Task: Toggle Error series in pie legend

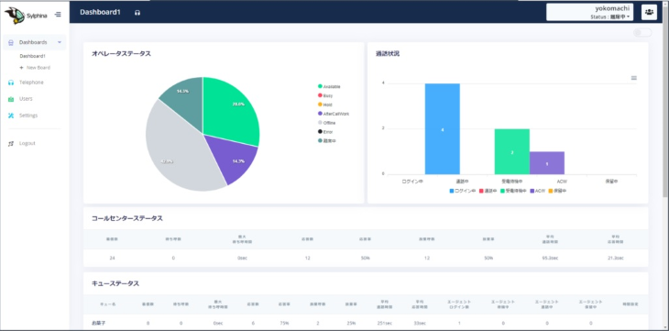Action: 325,132
